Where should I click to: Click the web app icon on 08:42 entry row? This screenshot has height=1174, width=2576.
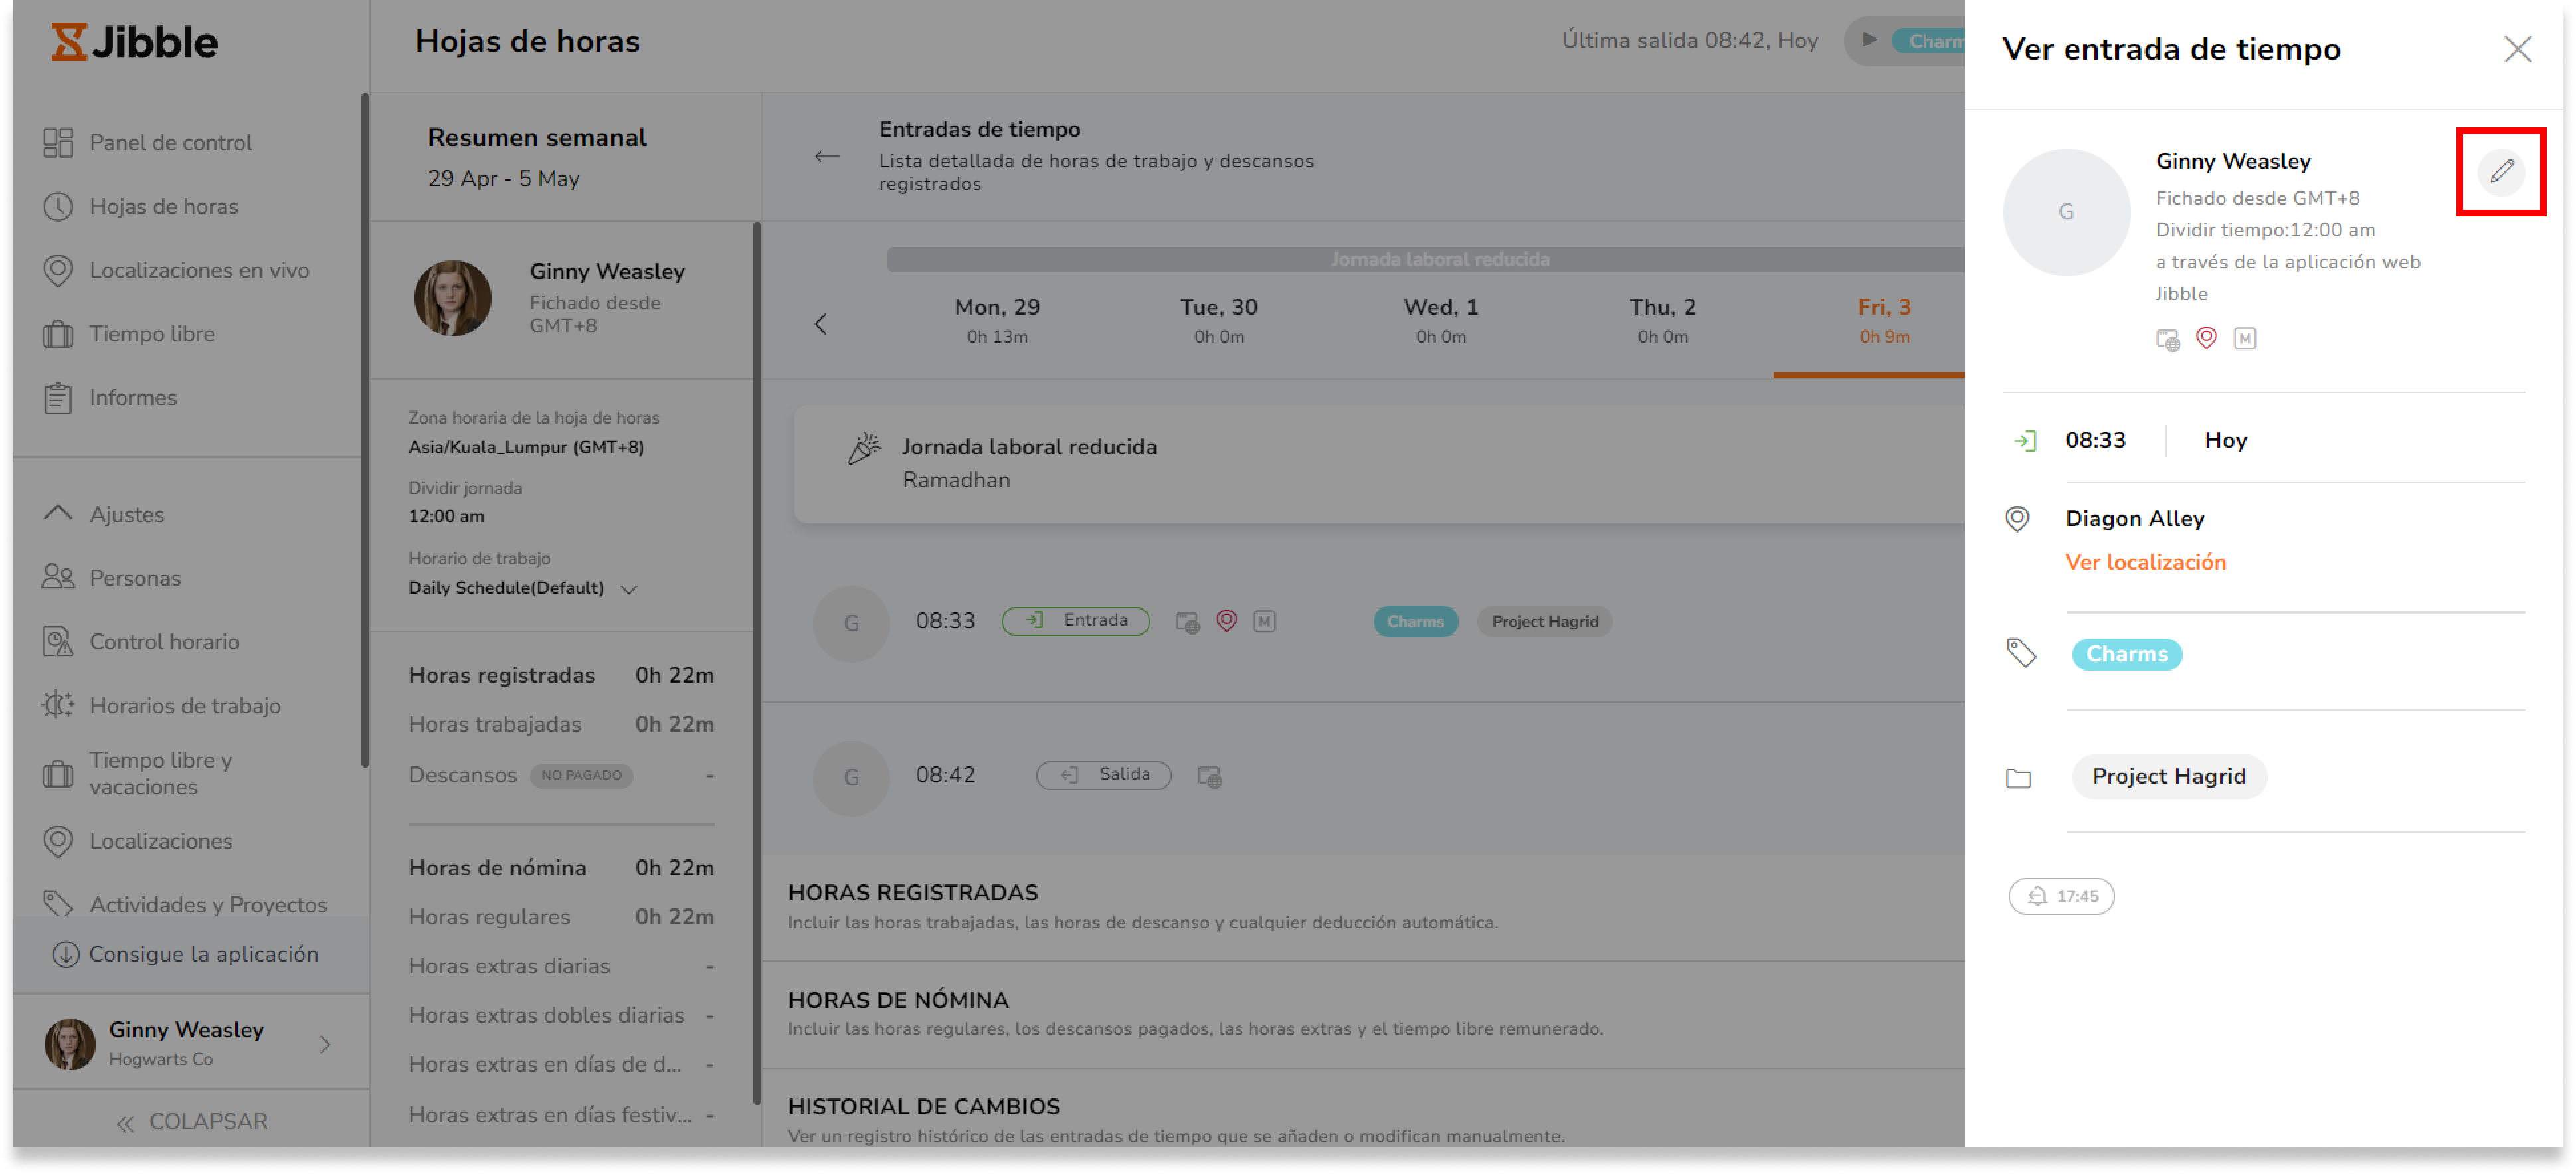[x=1209, y=776]
